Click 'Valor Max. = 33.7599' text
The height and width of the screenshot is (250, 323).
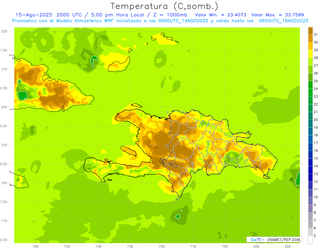[278, 15]
